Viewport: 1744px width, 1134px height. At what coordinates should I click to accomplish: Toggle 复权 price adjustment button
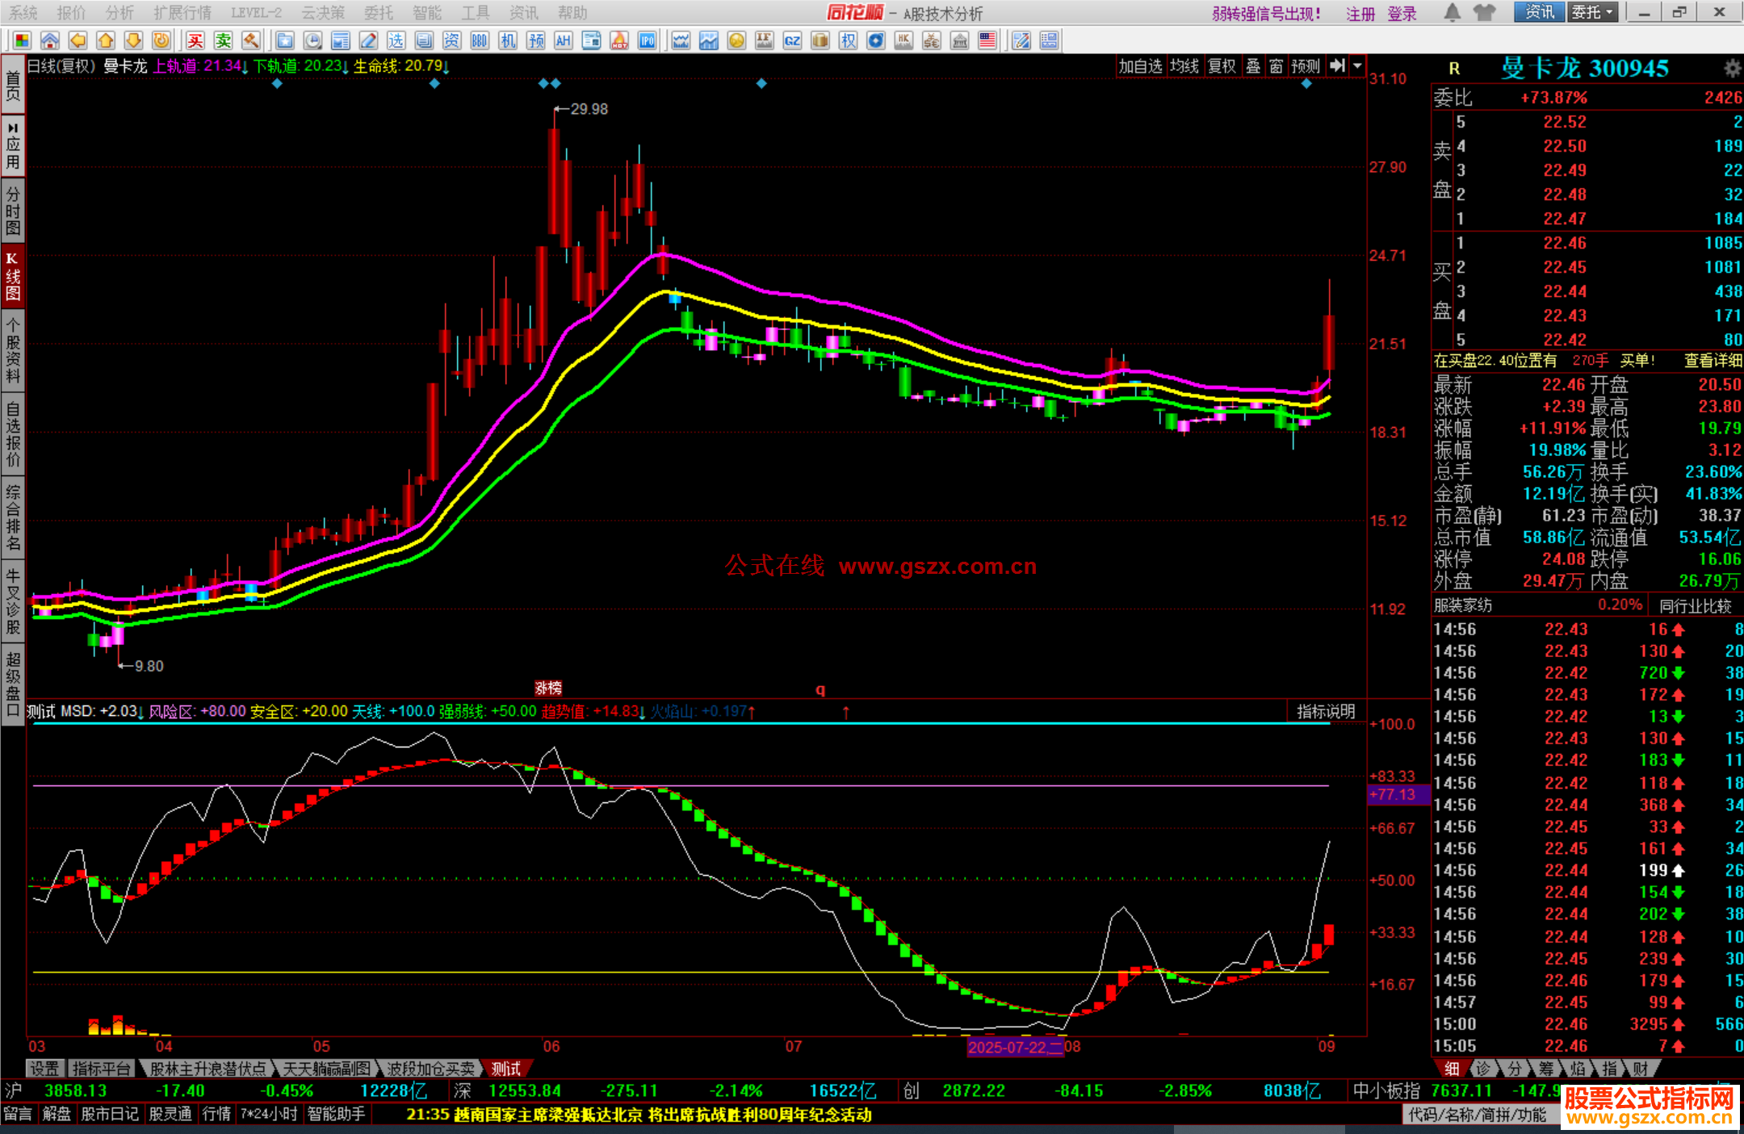(x=1222, y=66)
